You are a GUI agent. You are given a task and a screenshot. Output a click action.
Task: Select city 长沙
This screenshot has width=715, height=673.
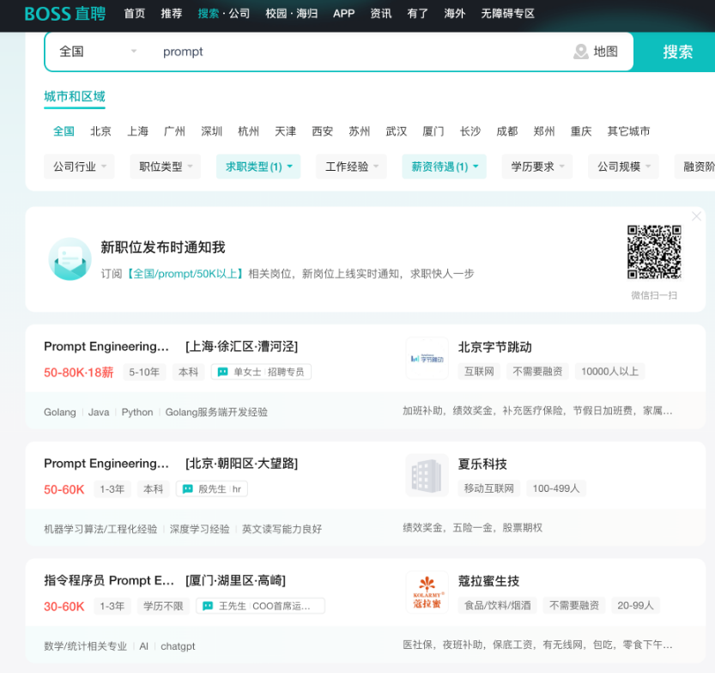coord(470,131)
